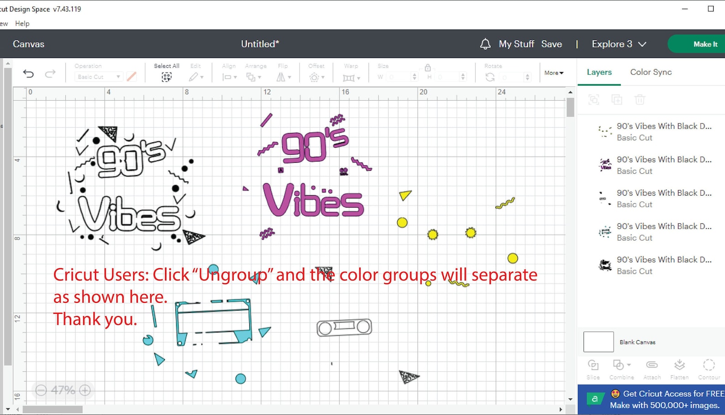
Task: Click the pen color swatch beside Operation
Action: 131,77
